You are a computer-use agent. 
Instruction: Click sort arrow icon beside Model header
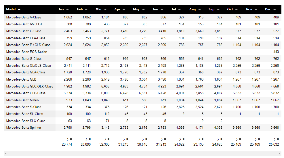click(19, 9)
